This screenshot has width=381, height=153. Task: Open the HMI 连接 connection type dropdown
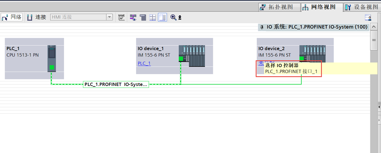point(109,17)
